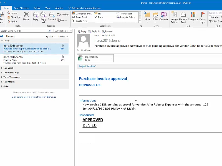Collapse the Today group
The image size is (222, 166).
2,40
